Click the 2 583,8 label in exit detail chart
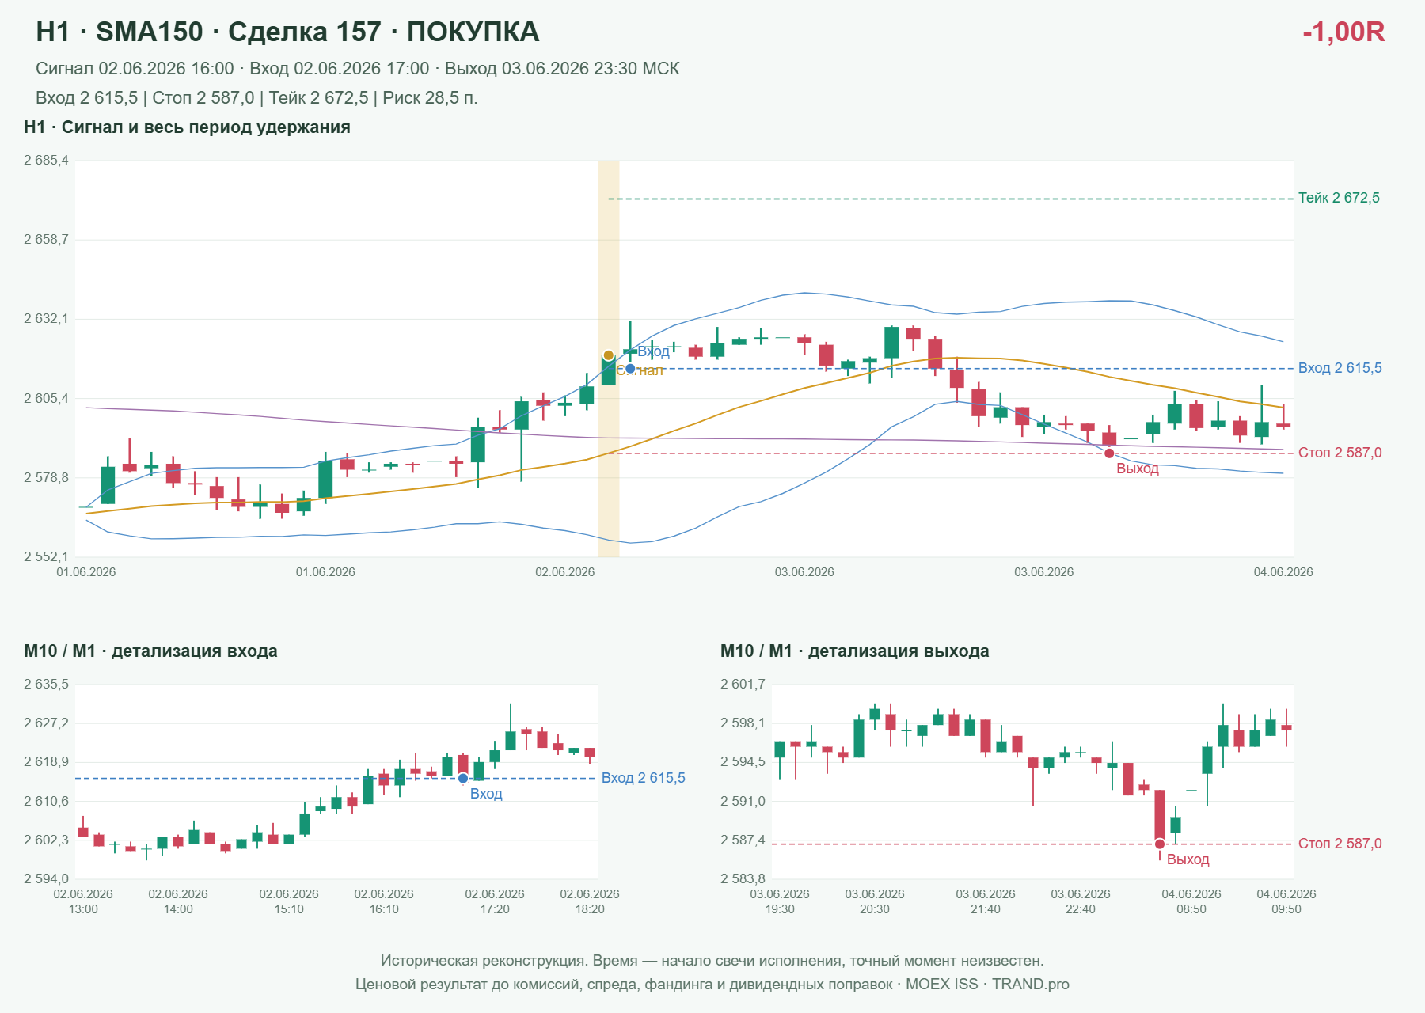The image size is (1425, 1013). (743, 879)
